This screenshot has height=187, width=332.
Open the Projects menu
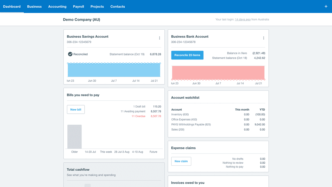[x=97, y=6]
